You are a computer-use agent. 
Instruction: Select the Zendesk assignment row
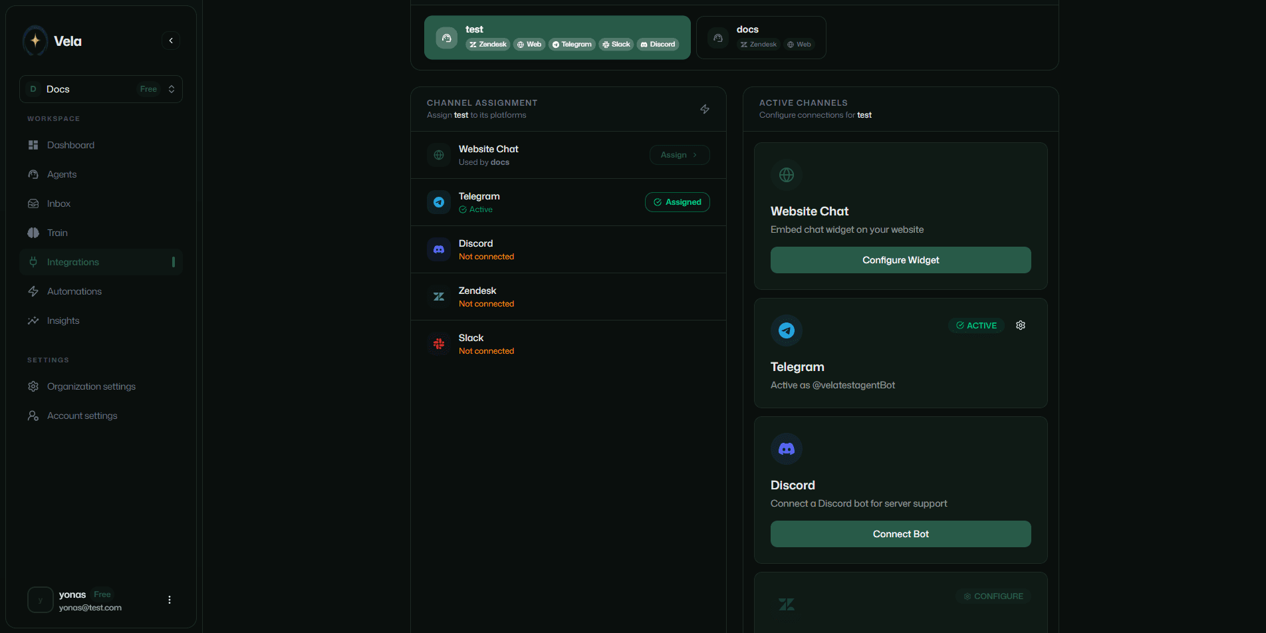pos(569,297)
